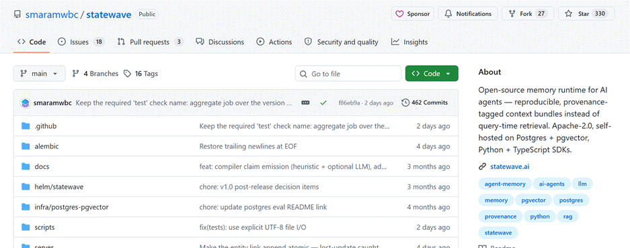Open commit 'chore: v1.0 post-release decision items'
630x248 pixels.
pos(259,187)
